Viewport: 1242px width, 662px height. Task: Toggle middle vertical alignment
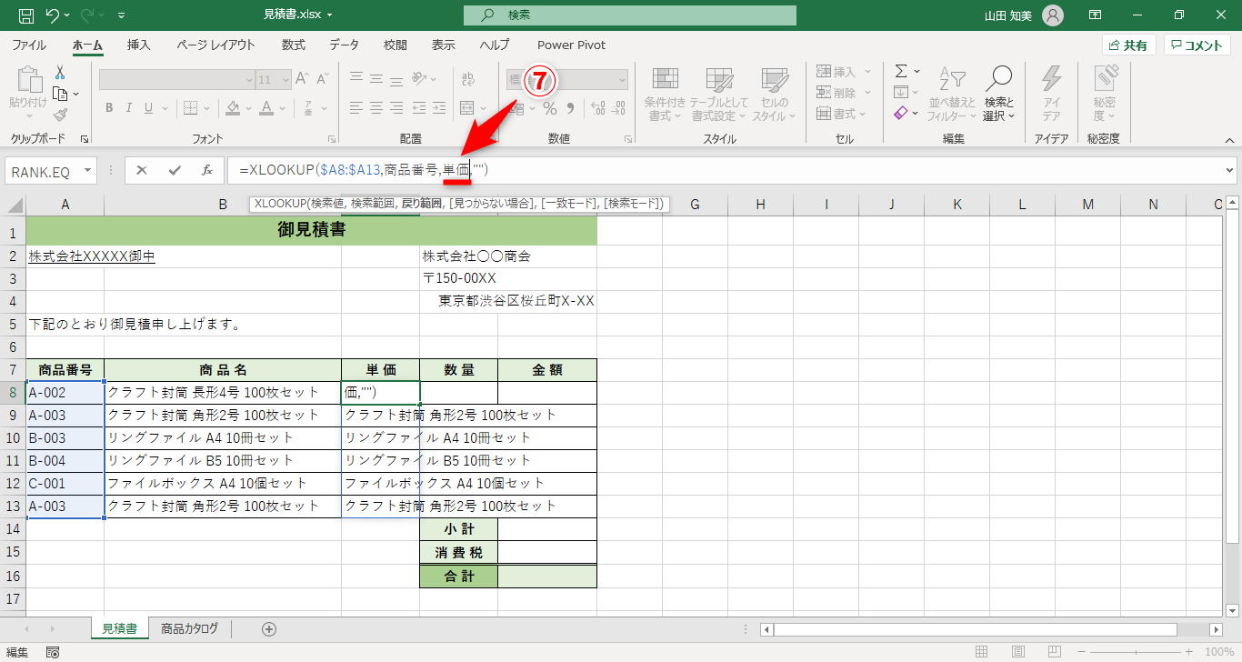[377, 78]
